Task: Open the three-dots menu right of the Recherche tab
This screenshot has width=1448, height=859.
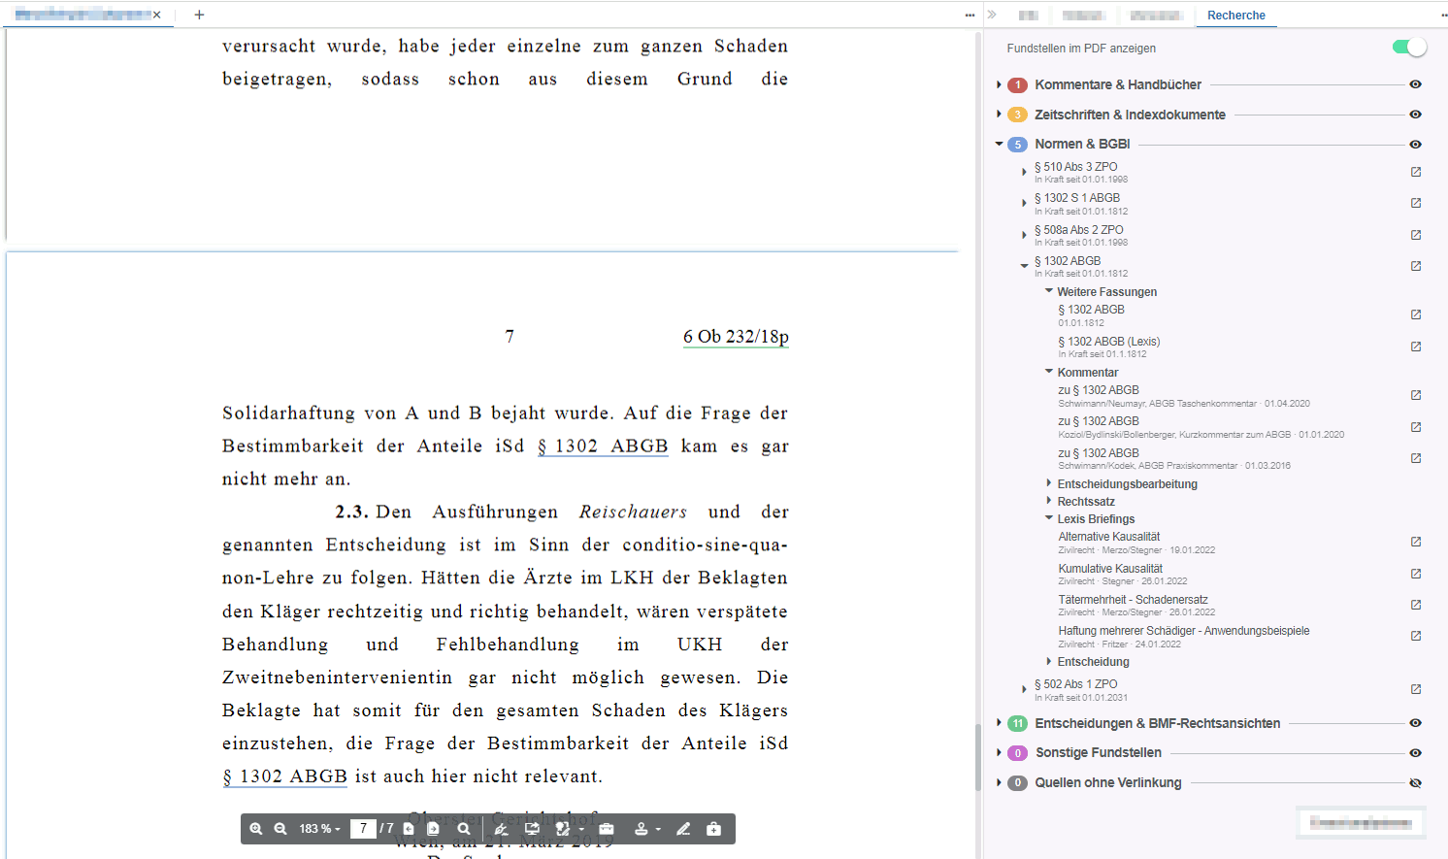Action: (1443, 16)
